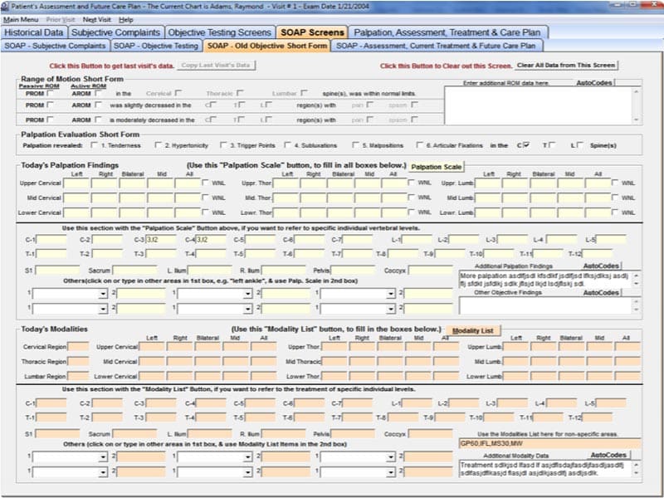Screen dimensions: 664x498
Task: Select SOAP - Old Objective Short Form sub-tab
Action: pos(266,46)
